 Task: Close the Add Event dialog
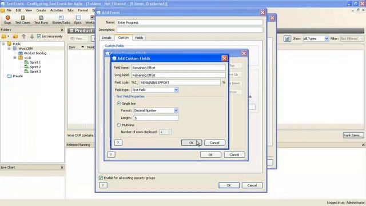pos(262,13)
